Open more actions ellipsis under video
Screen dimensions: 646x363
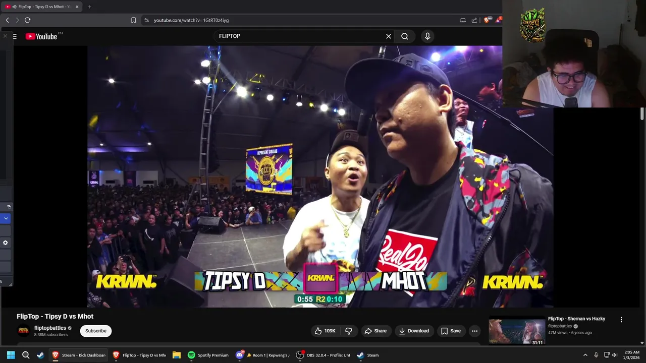tap(474, 331)
